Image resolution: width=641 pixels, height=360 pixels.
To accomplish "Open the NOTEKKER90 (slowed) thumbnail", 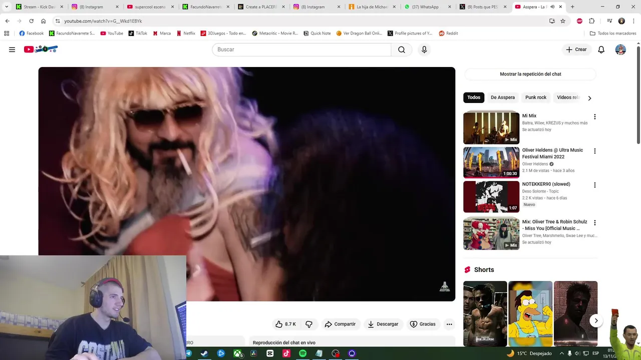I will 491,196.
